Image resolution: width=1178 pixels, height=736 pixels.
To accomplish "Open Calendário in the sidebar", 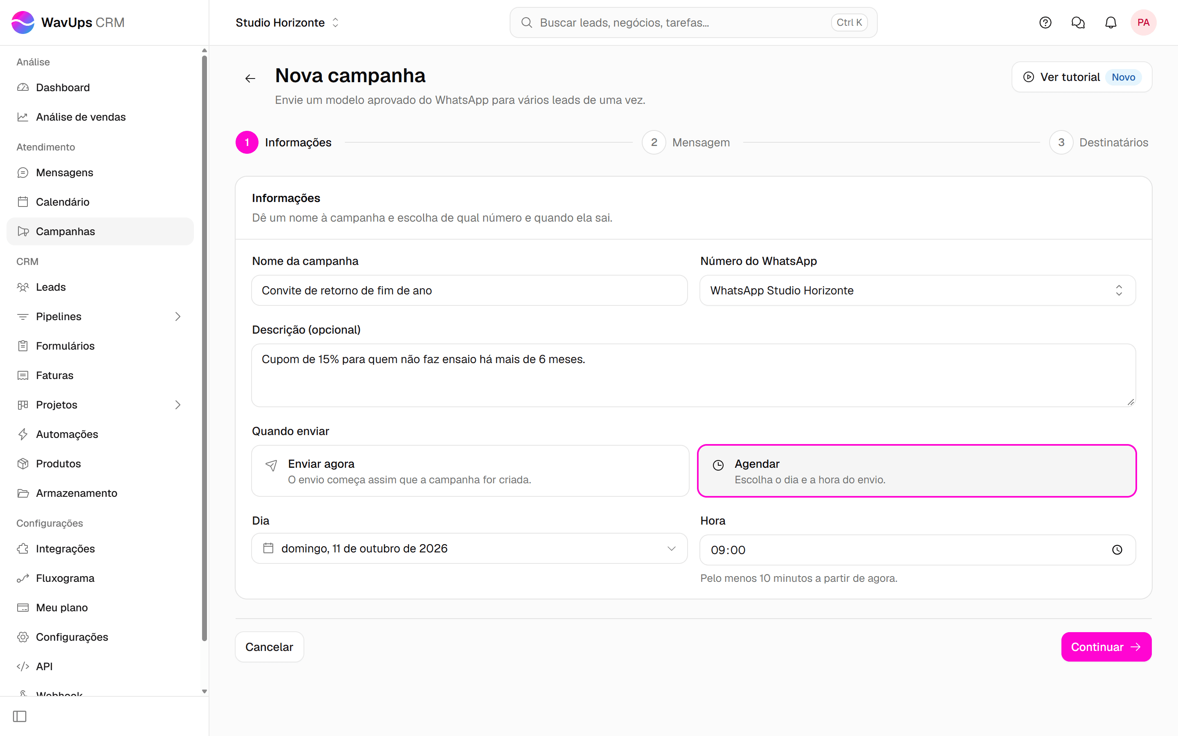I will click(100, 202).
